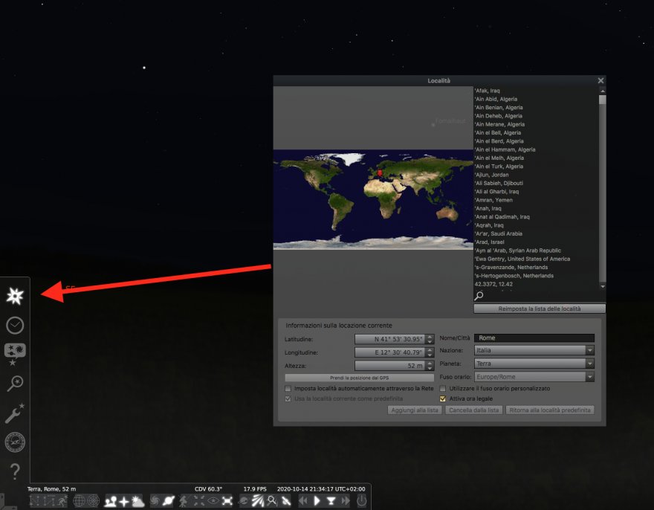Open the Pianeta dropdown showing Terra

click(x=534, y=364)
